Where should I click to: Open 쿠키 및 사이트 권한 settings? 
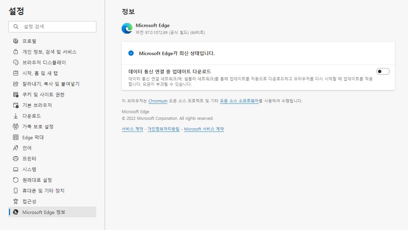click(52, 94)
